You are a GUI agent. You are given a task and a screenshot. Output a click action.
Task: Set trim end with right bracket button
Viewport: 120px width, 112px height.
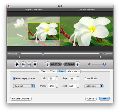pyautogui.click(x=77, y=64)
